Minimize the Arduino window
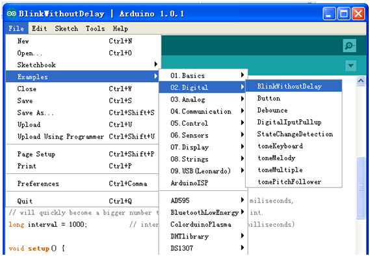This screenshot has height=256, width=370. [x=329, y=14]
